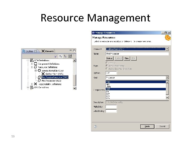Collapse the Resource Definitions node

pos(32,67)
